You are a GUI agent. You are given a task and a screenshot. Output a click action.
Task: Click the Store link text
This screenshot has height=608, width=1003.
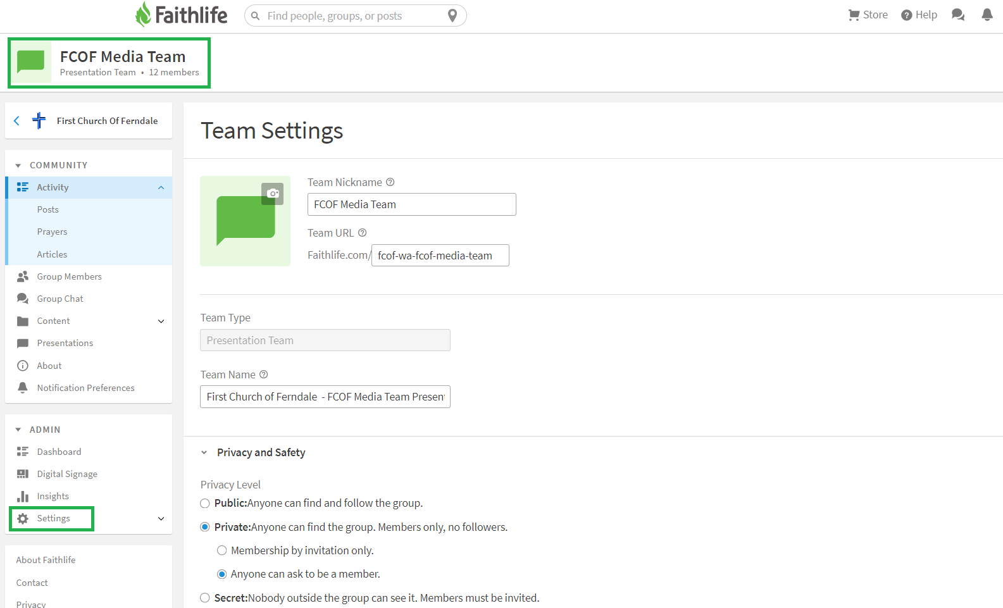[876, 15]
